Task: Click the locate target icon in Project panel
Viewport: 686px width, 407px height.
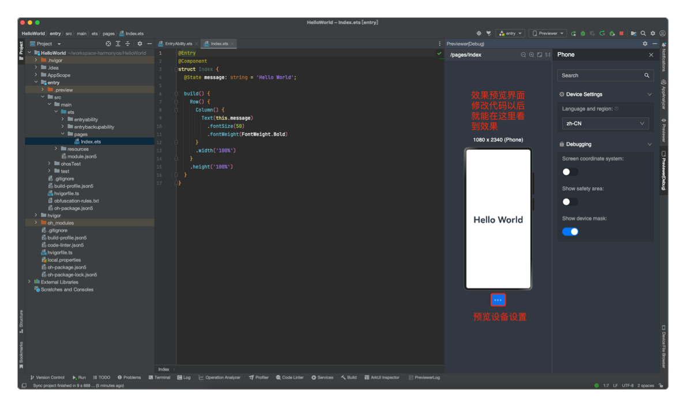Action: point(108,44)
